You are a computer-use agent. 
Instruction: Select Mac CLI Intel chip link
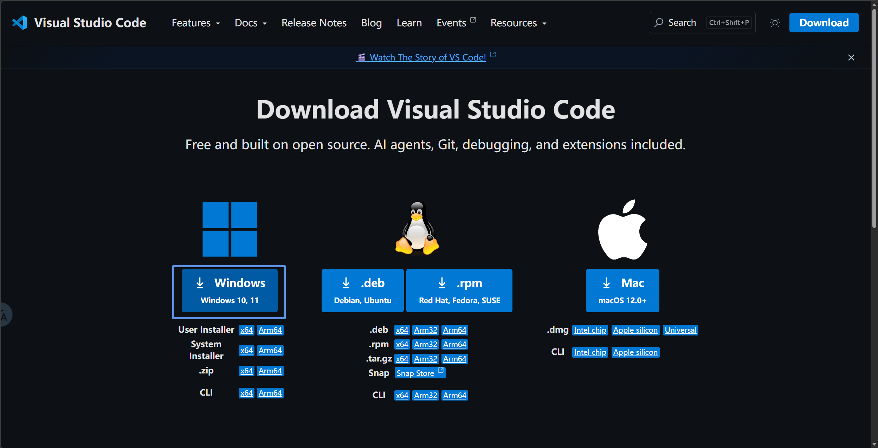(590, 352)
